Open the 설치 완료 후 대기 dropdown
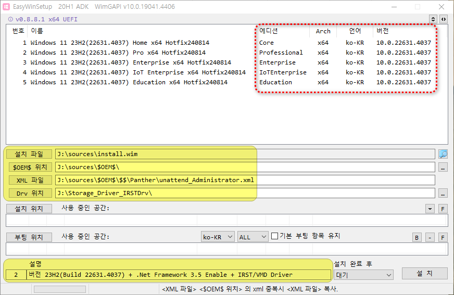The width and height of the screenshot is (454, 295). coord(363,275)
